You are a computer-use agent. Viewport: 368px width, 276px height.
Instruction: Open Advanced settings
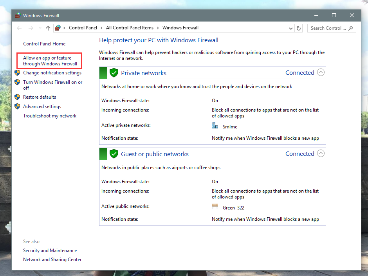[42, 106]
